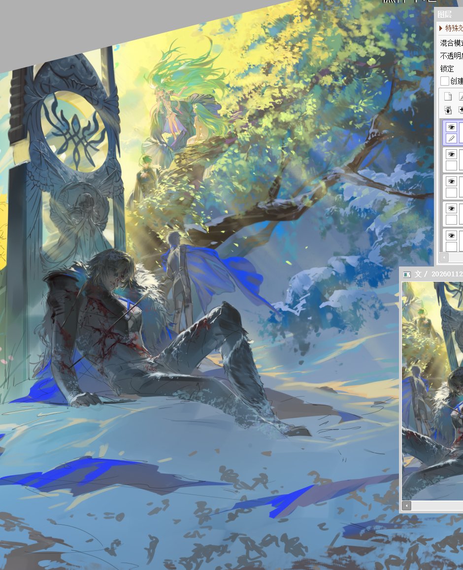Create a new normal layer with page icon
Screen dimensions: 463x570
coord(448,97)
